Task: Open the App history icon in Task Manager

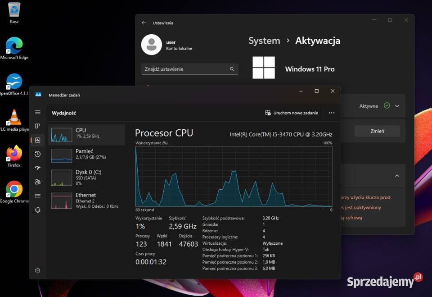Action: [38, 154]
